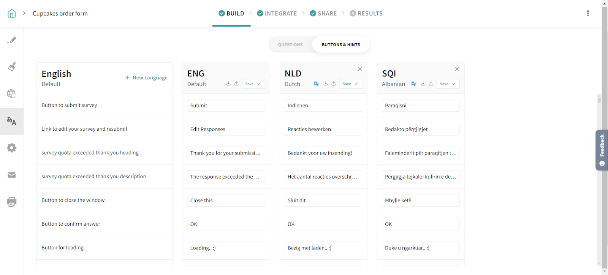Viewport: 608px width, 275px height.
Task: Edit the Albanian 'Paraqisni' submit field
Action: (x=420, y=106)
